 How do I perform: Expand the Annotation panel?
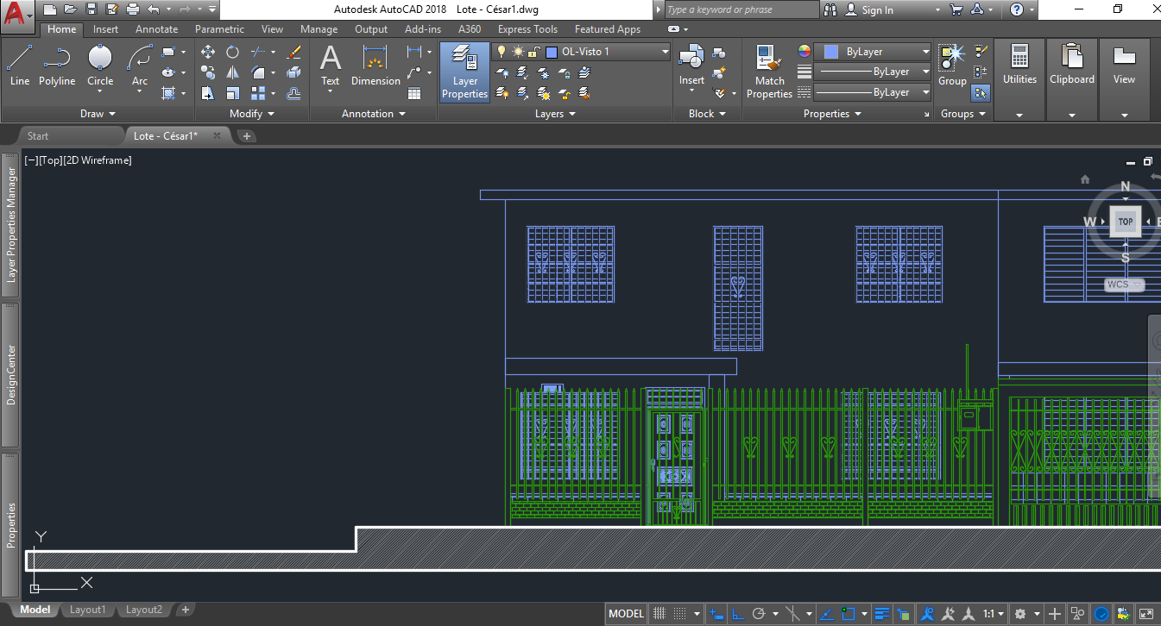coord(373,114)
